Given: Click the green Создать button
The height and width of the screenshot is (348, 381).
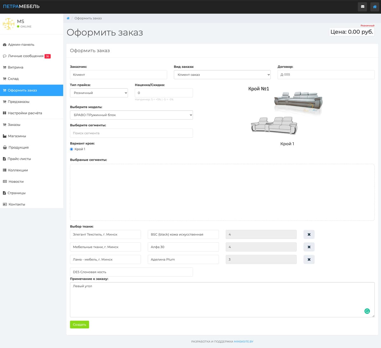Looking at the screenshot, I should 79,324.
